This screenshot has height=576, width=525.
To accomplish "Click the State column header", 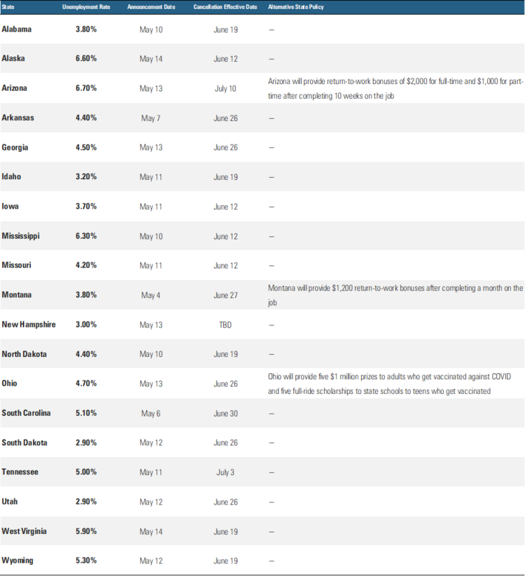I will coord(9,7).
